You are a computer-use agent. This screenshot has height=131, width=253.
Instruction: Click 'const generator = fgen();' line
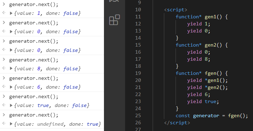212,115
